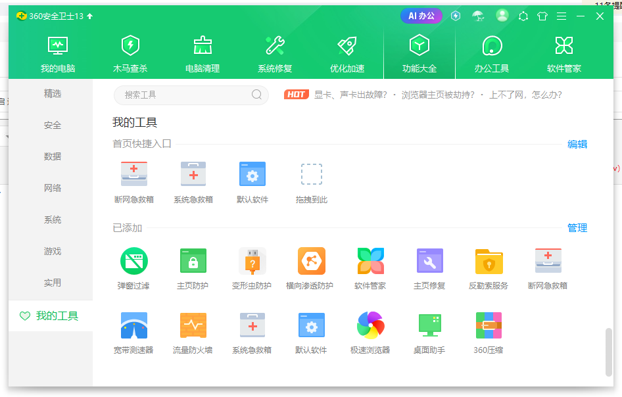Click the skin shirt icon in title bar
This screenshot has width=622, height=397.
tap(542, 16)
